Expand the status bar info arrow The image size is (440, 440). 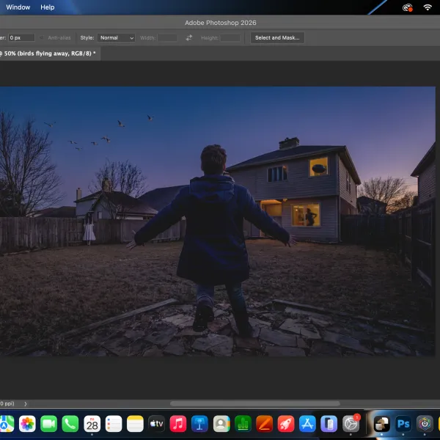pyautogui.click(x=25, y=404)
